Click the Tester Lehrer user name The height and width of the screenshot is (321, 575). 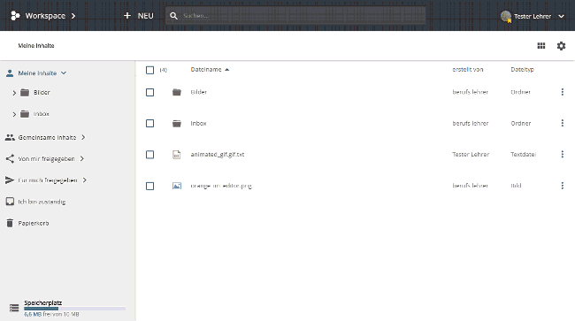pyautogui.click(x=533, y=16)
